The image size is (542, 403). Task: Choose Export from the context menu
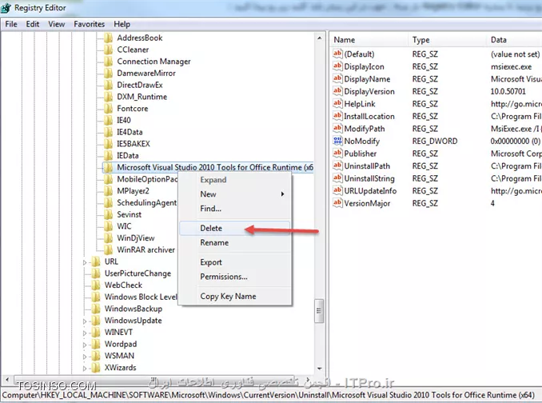pyautogui.click(x=235, y=262)
